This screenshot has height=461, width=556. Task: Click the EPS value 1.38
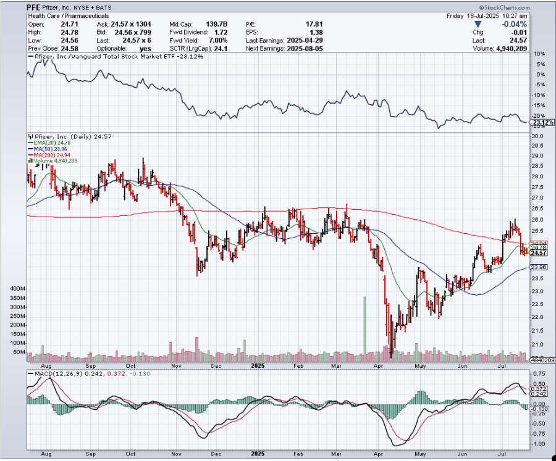pos(316,33)
